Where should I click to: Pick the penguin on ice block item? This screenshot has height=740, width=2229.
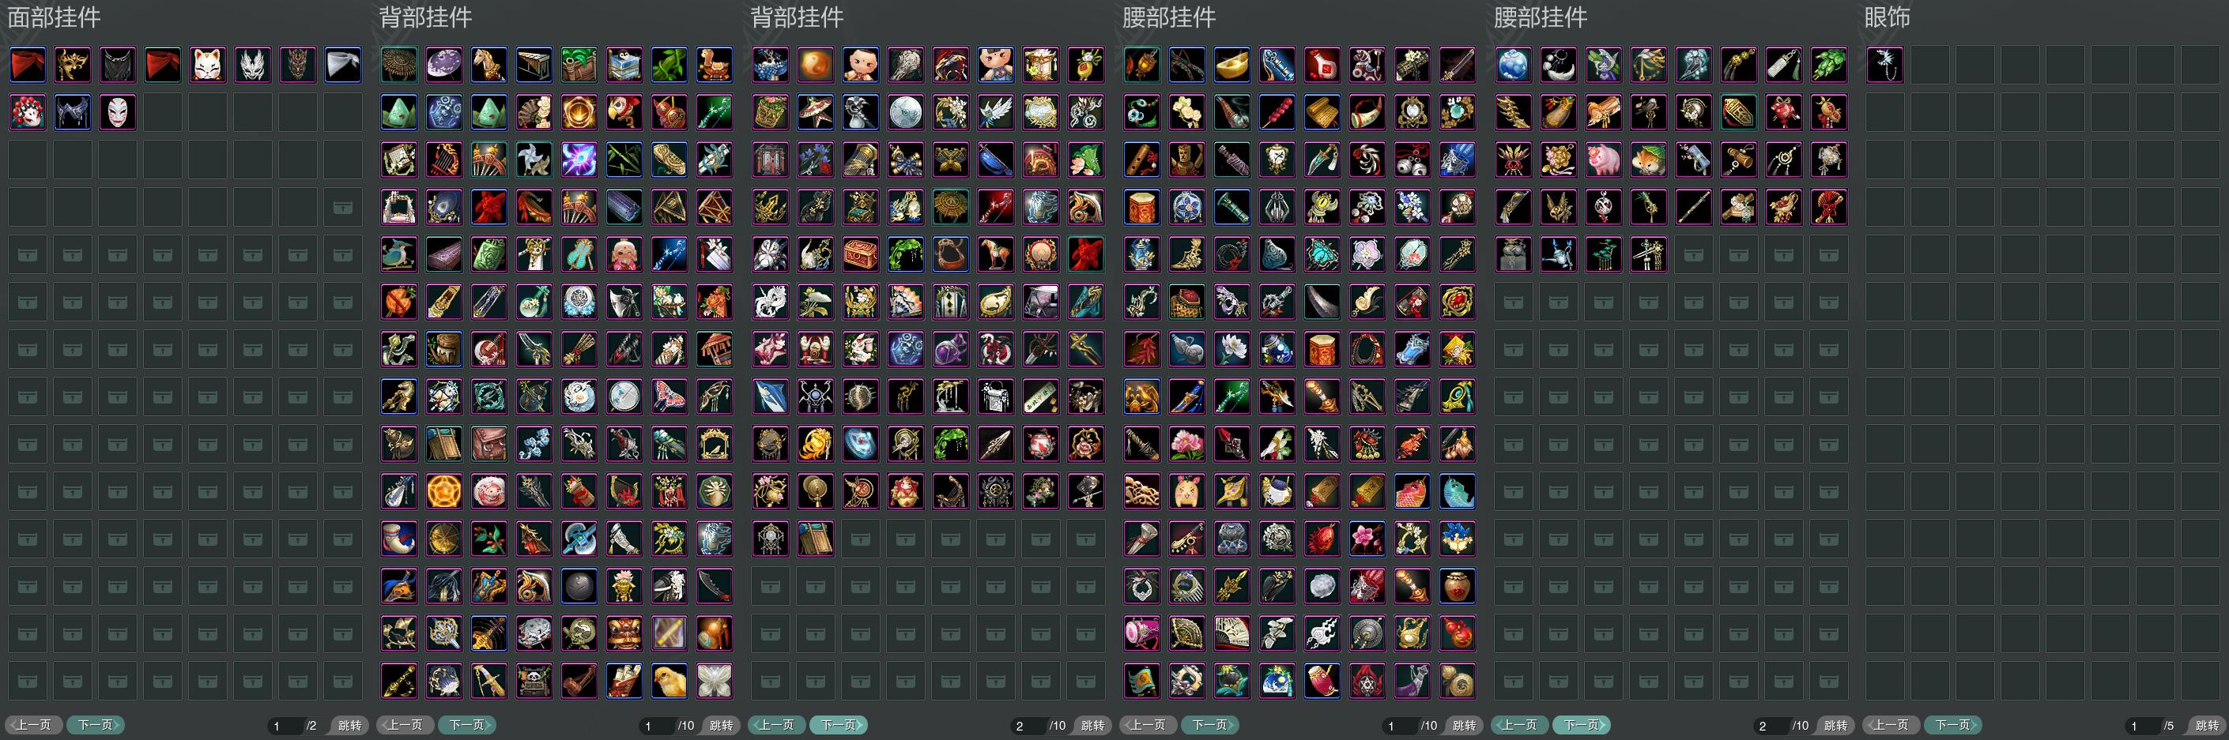(x=624, y=65)
